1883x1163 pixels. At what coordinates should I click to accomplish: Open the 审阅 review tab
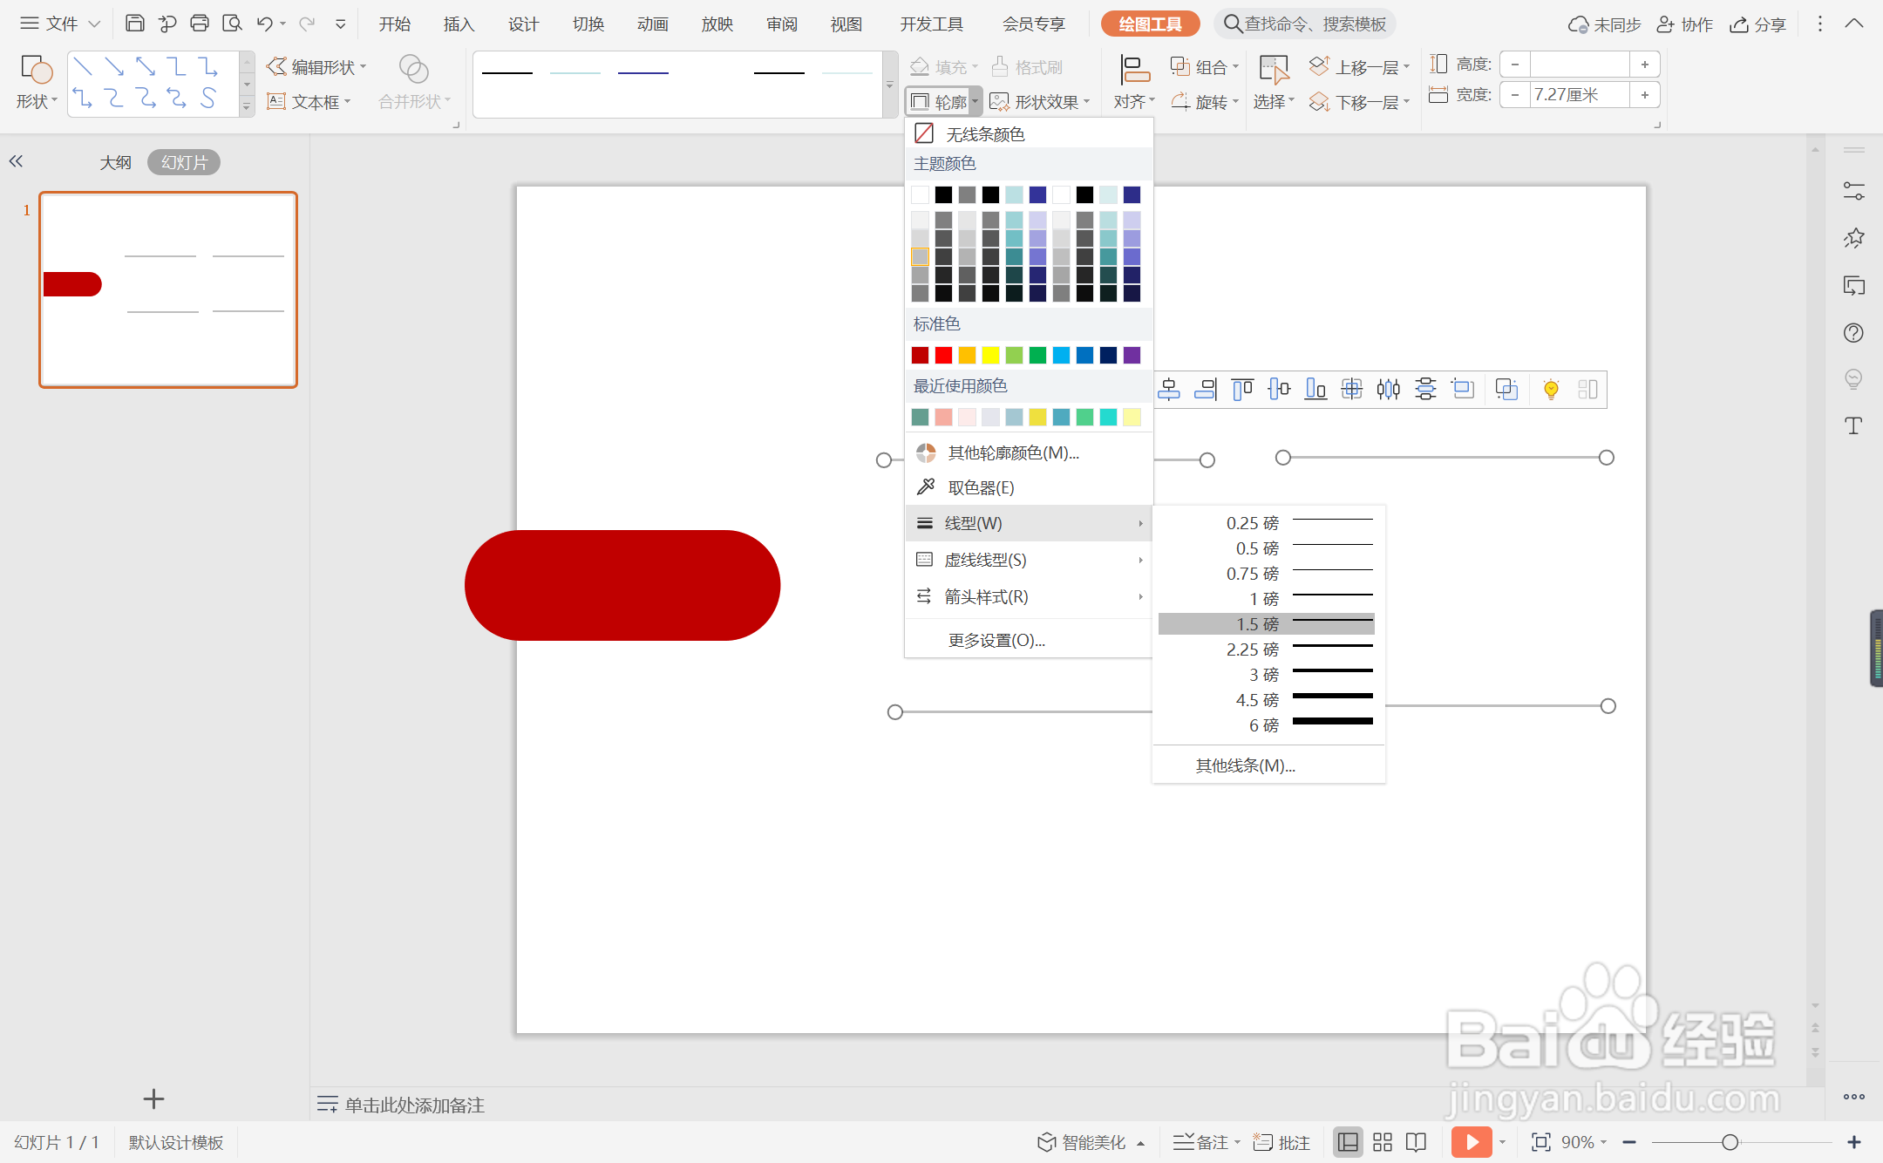[x=781, y=24]
